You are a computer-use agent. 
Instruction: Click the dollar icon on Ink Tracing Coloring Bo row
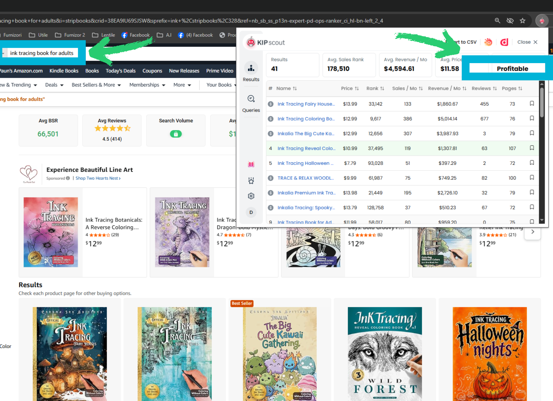click(271, 119)
